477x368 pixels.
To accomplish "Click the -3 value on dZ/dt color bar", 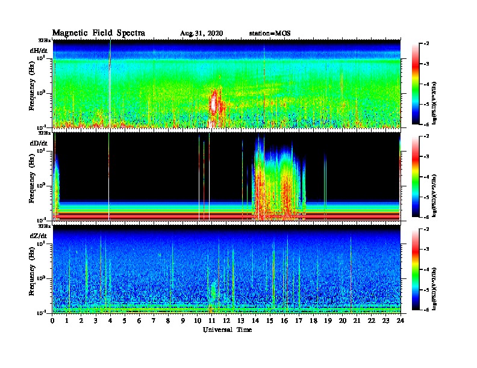I will pos(426,250).
